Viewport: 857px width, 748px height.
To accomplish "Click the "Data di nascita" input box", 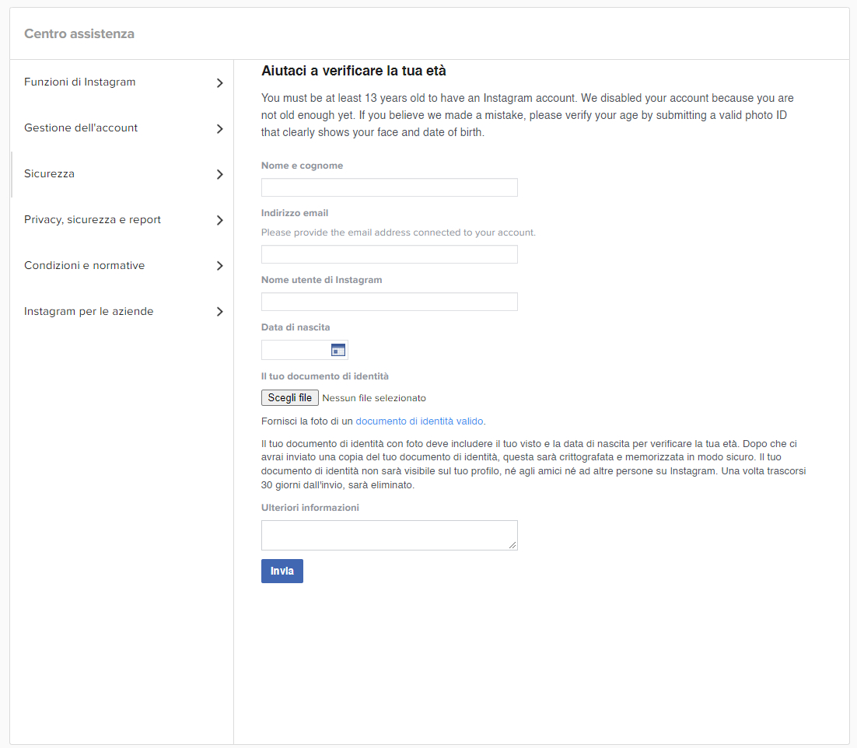I will (296, 349).
